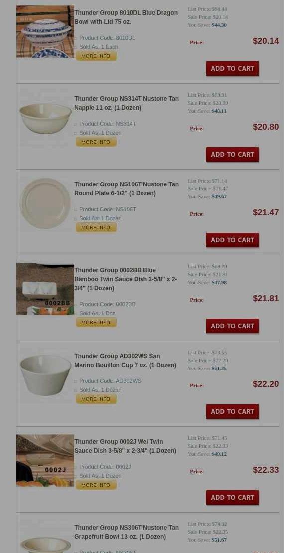Add Wei Twin Sauce Dish to cart
The image size is (284, 553).
pos(232,497)
